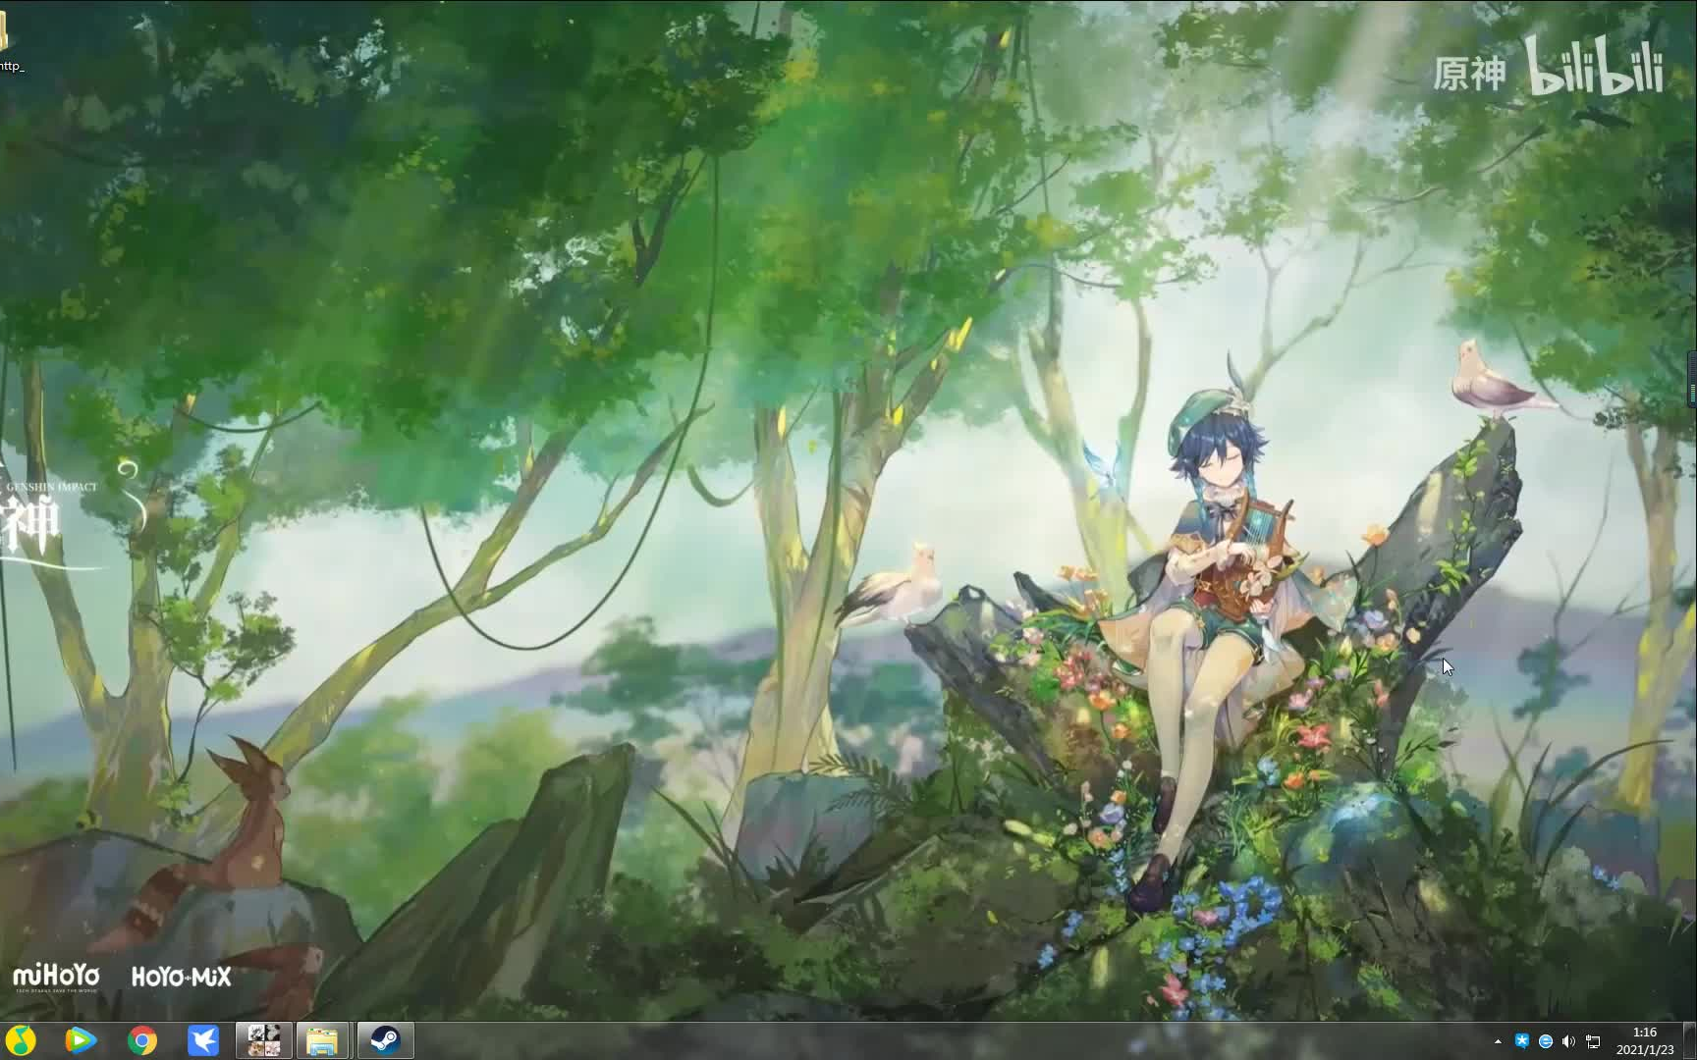Open the blue 'e' browser tray icon
Screen dimensions: 1697x1060
(x=1546, y=1041)
